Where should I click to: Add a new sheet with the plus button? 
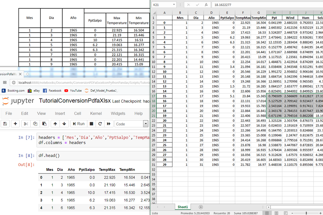pyautogui.click(x=200, y=207)
